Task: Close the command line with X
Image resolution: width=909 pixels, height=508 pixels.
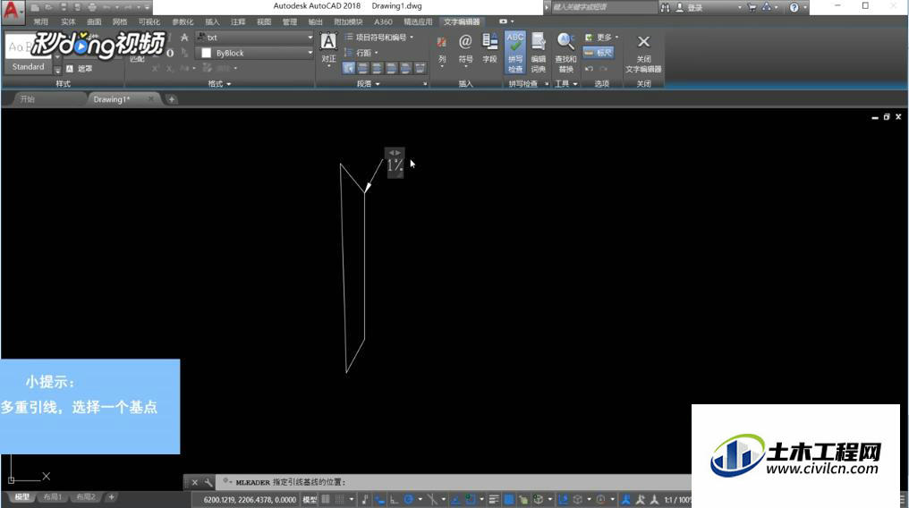Action: pyautogui.click(x=195, y=482)
